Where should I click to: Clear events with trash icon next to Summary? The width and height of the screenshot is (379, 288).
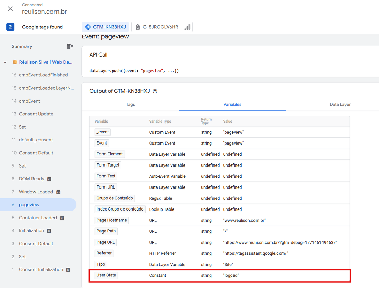pyautogui.click(x=70, y=46)
